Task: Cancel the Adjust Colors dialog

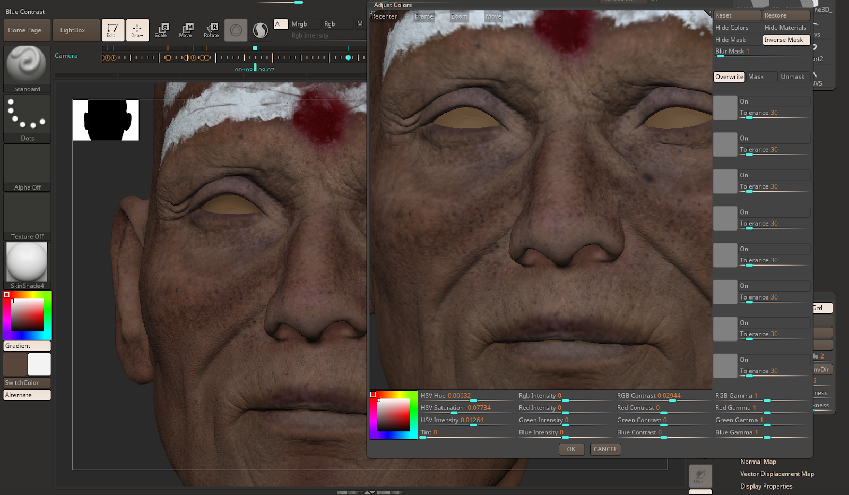Action: coord(605,449)
